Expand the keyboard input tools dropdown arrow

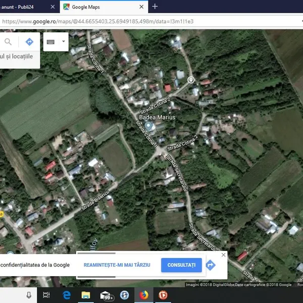point(64,41)
